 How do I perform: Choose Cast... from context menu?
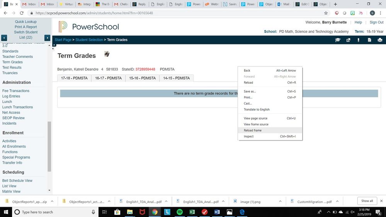pyautogui.click(x=270, y=103)
